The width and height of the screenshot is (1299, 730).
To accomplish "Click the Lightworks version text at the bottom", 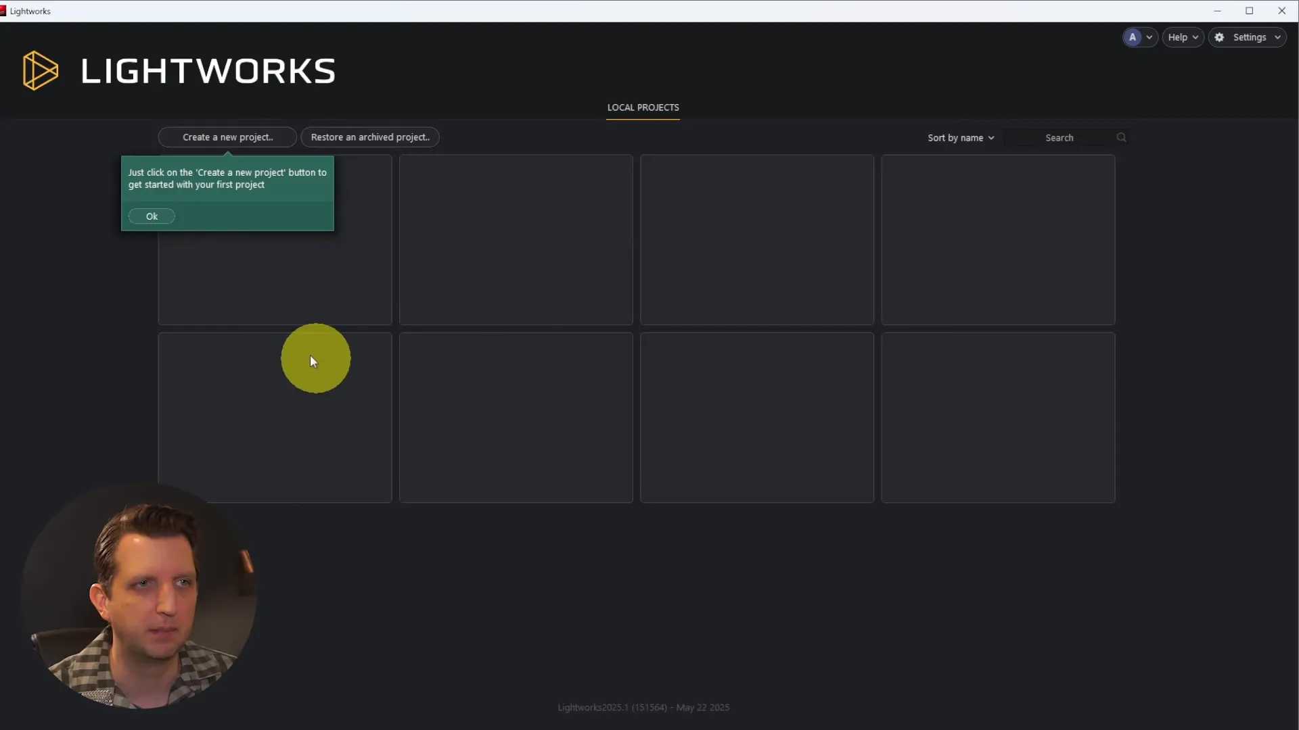I will (643, 707).
